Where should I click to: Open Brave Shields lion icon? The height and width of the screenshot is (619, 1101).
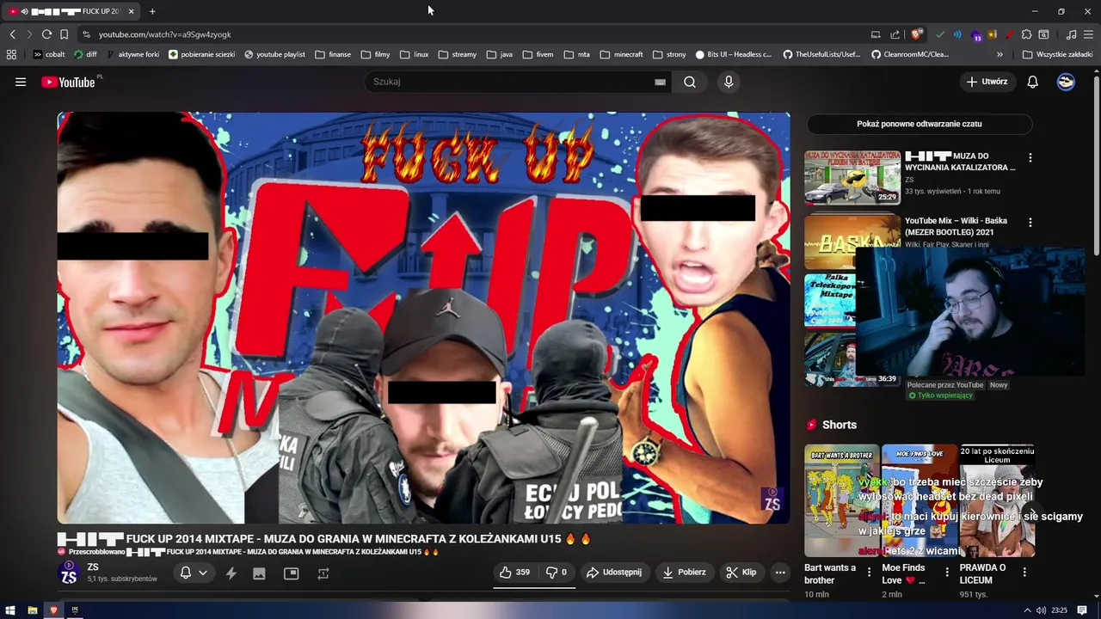917,34
